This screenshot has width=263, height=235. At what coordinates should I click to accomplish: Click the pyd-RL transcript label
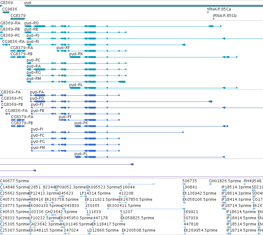(76, 85)
